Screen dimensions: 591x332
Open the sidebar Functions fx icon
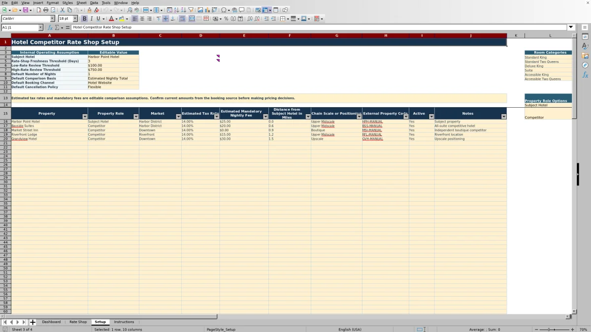click(585, 75)
